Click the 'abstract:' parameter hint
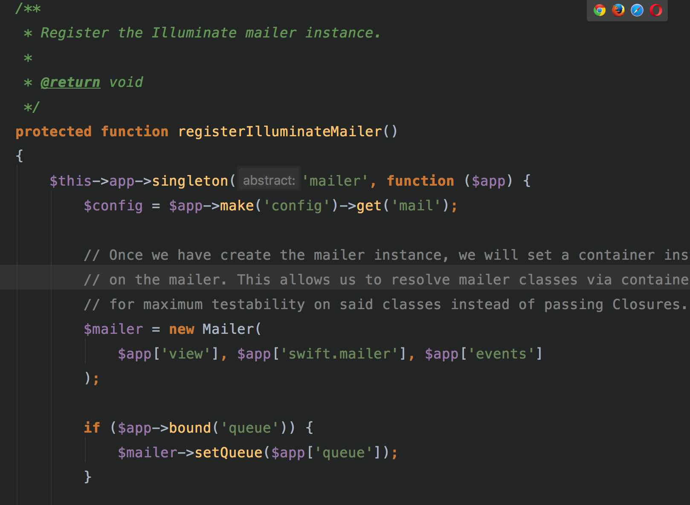690x505 pixels. pyautogui.click(x=269, y=181)
